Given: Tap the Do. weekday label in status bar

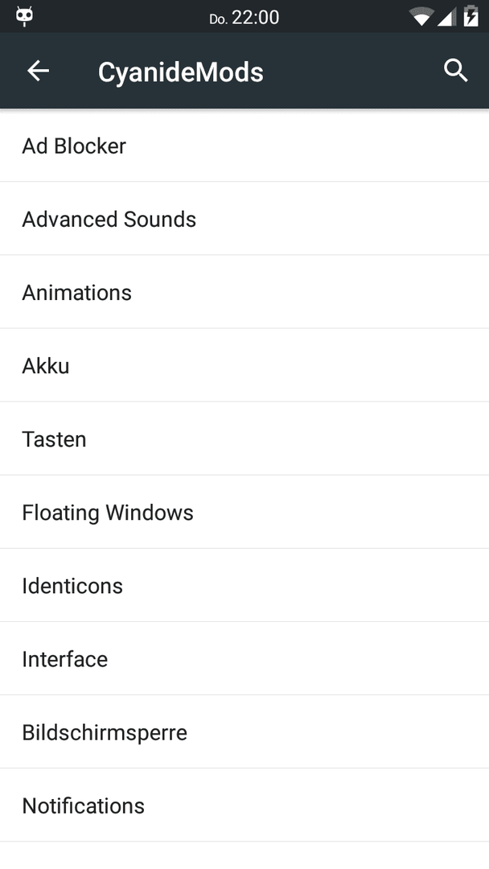Looking at the screenshot, I should 218,19.
